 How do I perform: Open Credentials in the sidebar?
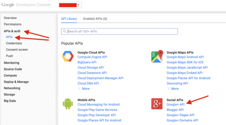14,43
